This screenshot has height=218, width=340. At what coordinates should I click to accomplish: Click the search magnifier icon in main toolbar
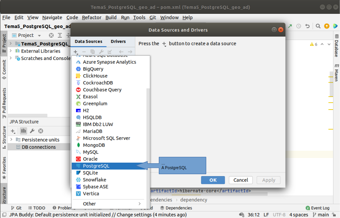coord(318,26)
